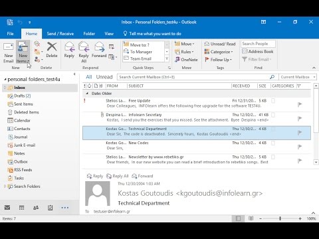Open the File tab
Screen dimensions: 319x239
(x=10, y=34)
